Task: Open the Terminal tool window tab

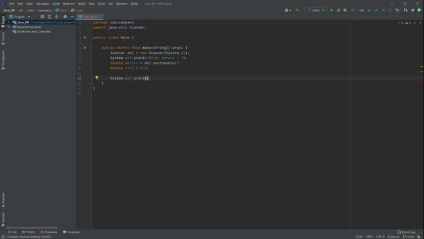Action: (x=71, y=232)
